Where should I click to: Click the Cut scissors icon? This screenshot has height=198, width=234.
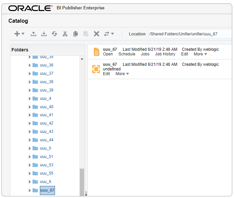click(x=65, y=34)
